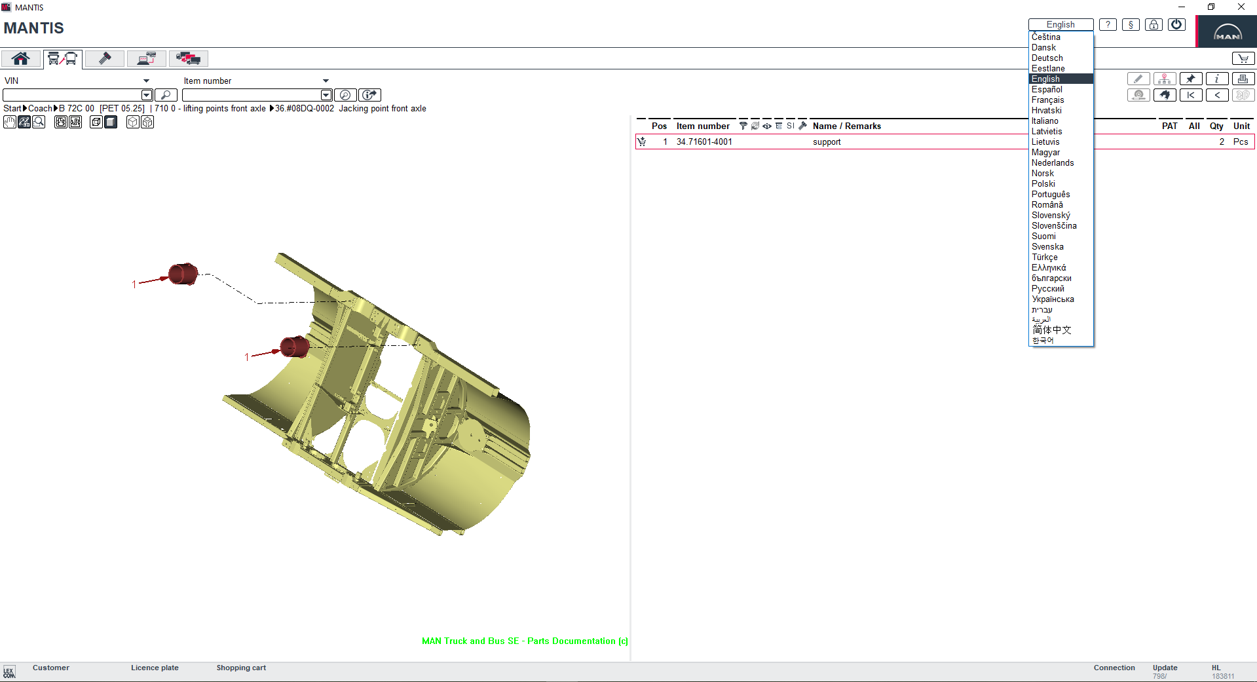Image resolution: width=1257 pixels, height=682 pixels.
Task: Switch to the vehicle selection tab
Action: (62, 58)
